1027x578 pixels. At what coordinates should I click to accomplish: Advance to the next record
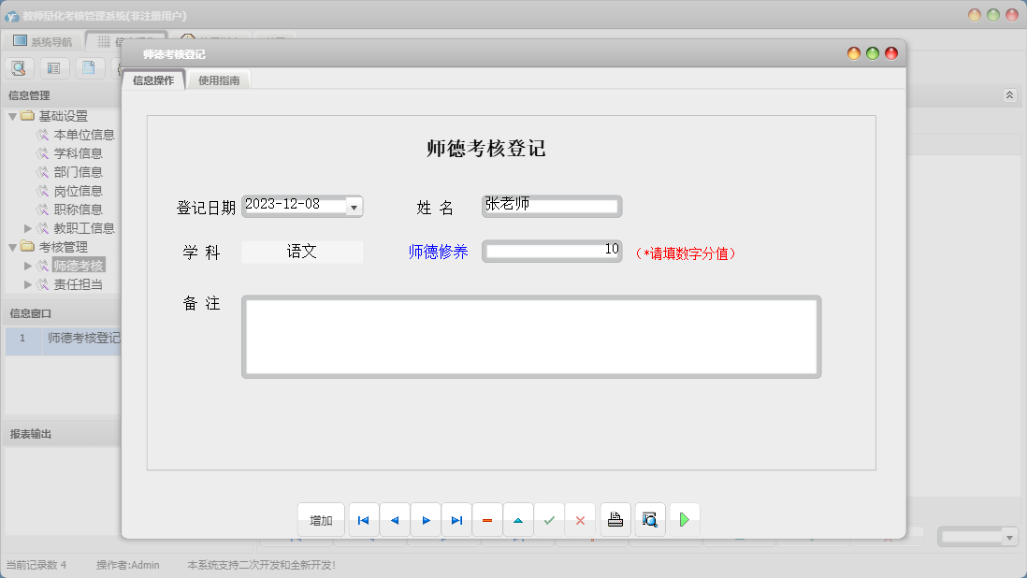coord(426,519)
